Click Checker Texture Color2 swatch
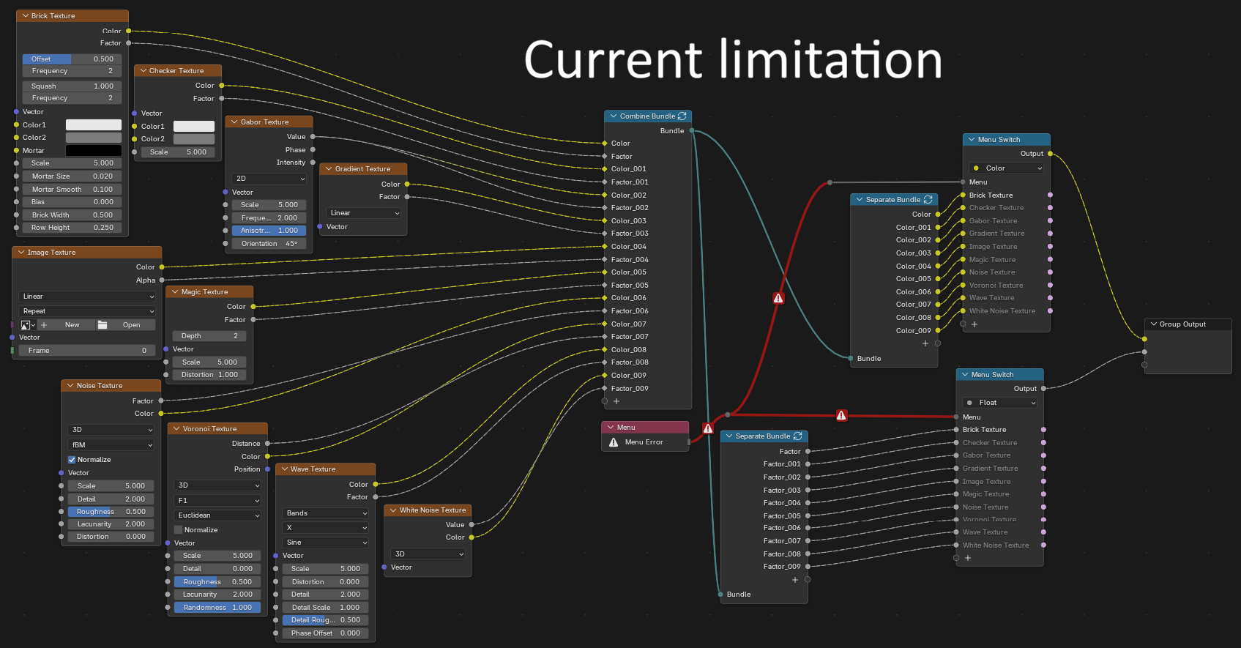Image resolution: width=1241 pixels, height=648 pixels. pyautogui.click(x=194, y=139)
